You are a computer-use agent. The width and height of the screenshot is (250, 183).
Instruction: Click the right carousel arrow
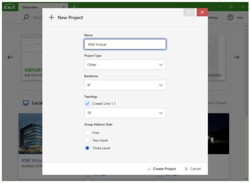click(x=236, y=57)
